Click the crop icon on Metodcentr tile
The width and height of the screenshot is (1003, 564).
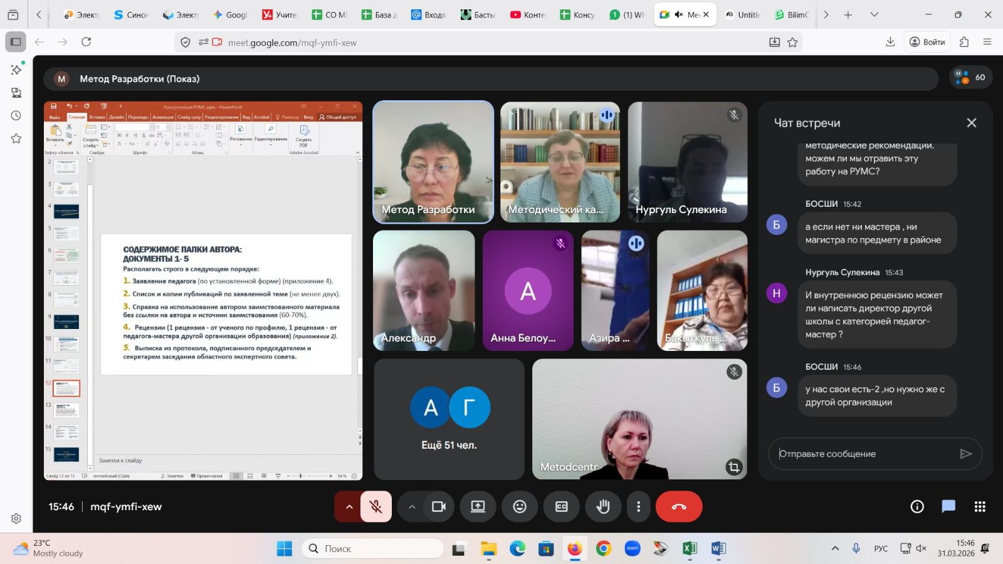[733, 467]
